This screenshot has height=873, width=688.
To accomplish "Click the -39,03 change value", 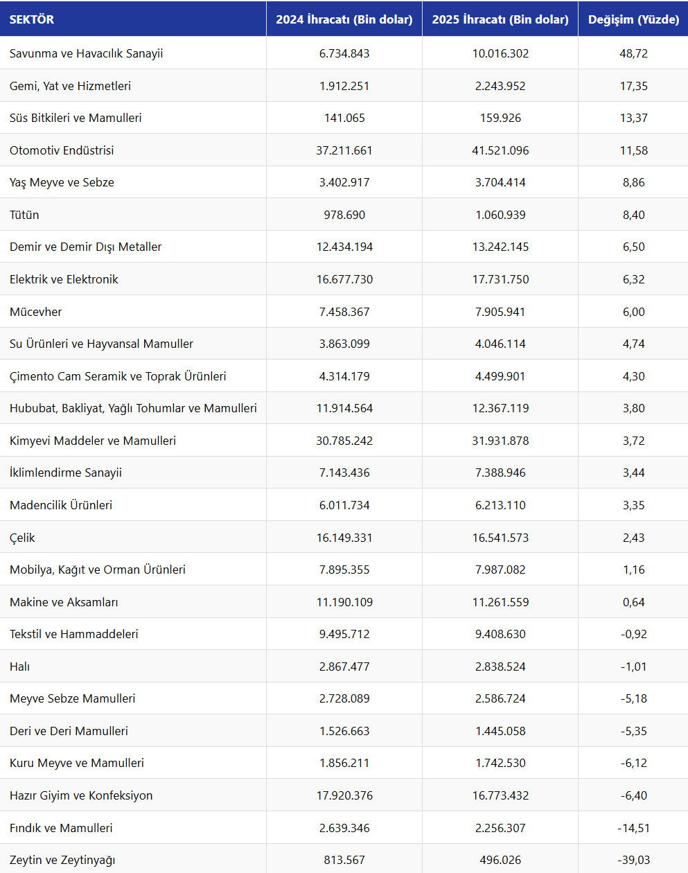I will click(x=633, y=860).
